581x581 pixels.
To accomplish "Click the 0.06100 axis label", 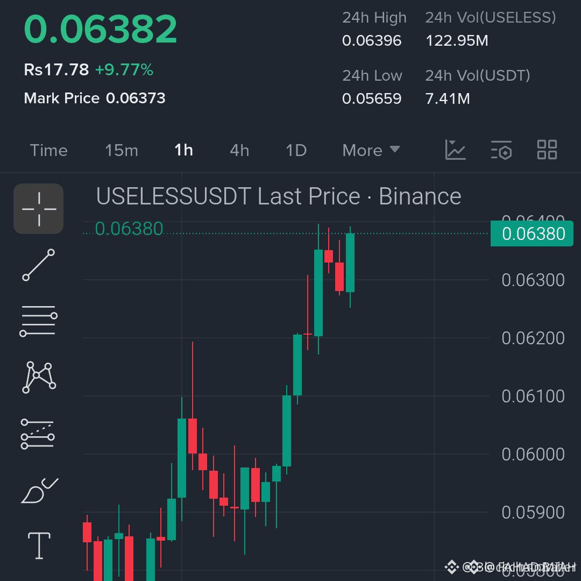I will pyautogui.click(x=533, y=396).
